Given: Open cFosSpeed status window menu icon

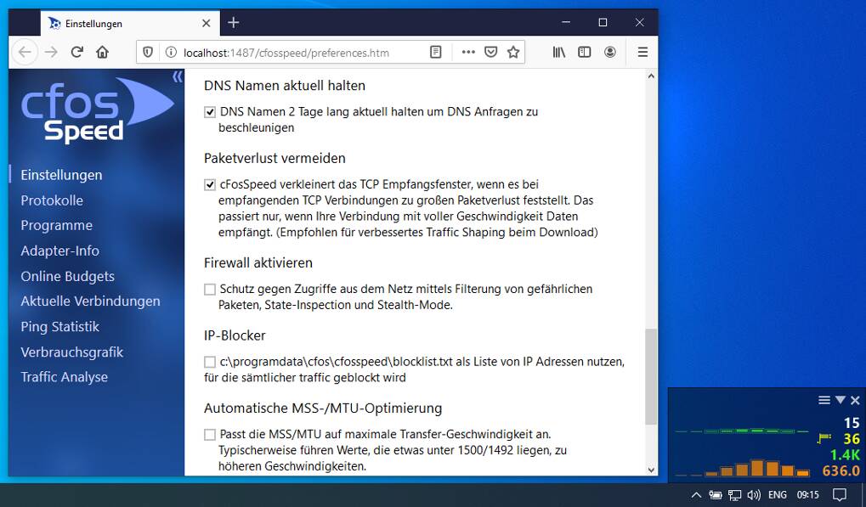Looking at the screenshot, I should pos(824,400).
